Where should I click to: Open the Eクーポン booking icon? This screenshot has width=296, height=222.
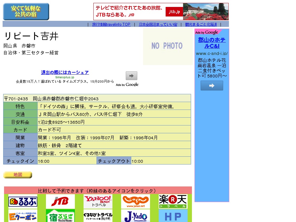tap(23, 216)
